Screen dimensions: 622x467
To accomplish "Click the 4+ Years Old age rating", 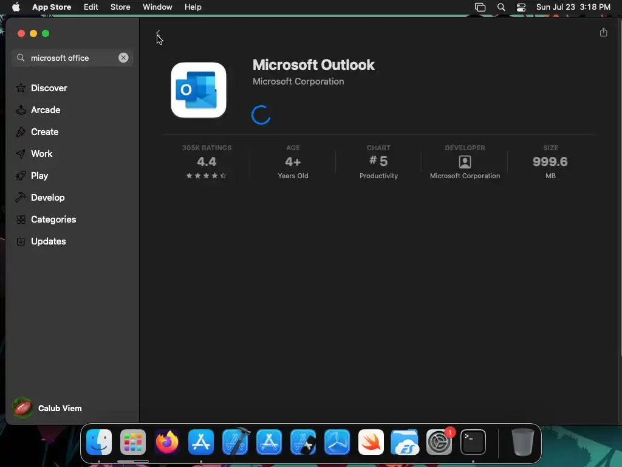I will [x=293, y=162].
